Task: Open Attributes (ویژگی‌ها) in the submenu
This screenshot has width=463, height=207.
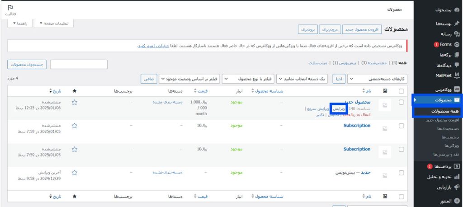Action: [x=452, y=146]
